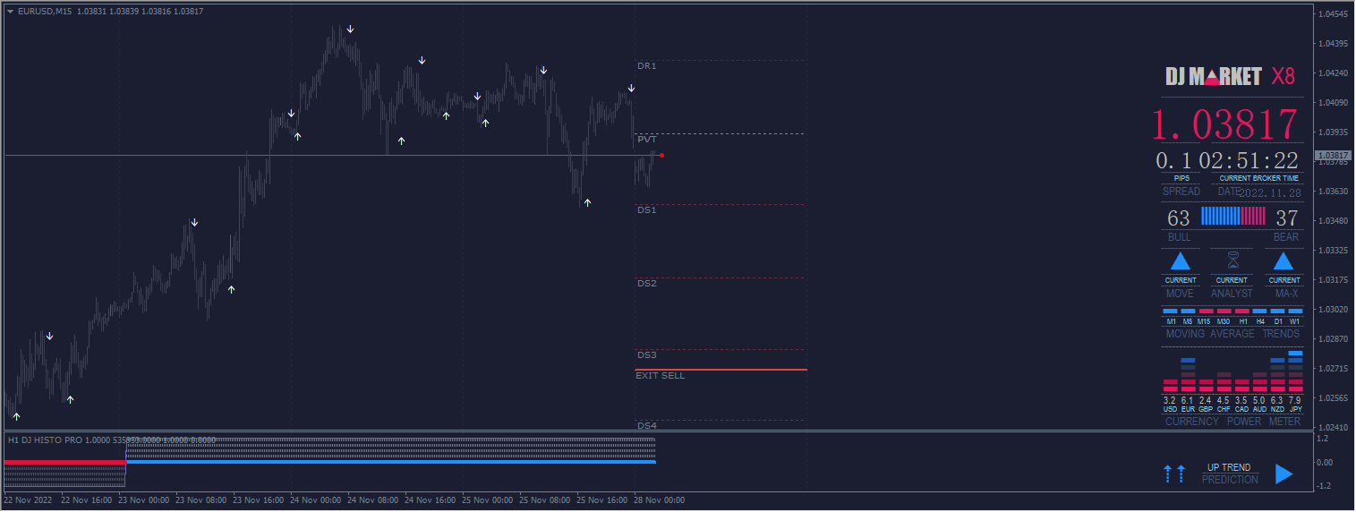Click the red histogram bar in indicator window
Viewport: 1356px width, 512px height.
pyautogui.click(x=65, y=462)
